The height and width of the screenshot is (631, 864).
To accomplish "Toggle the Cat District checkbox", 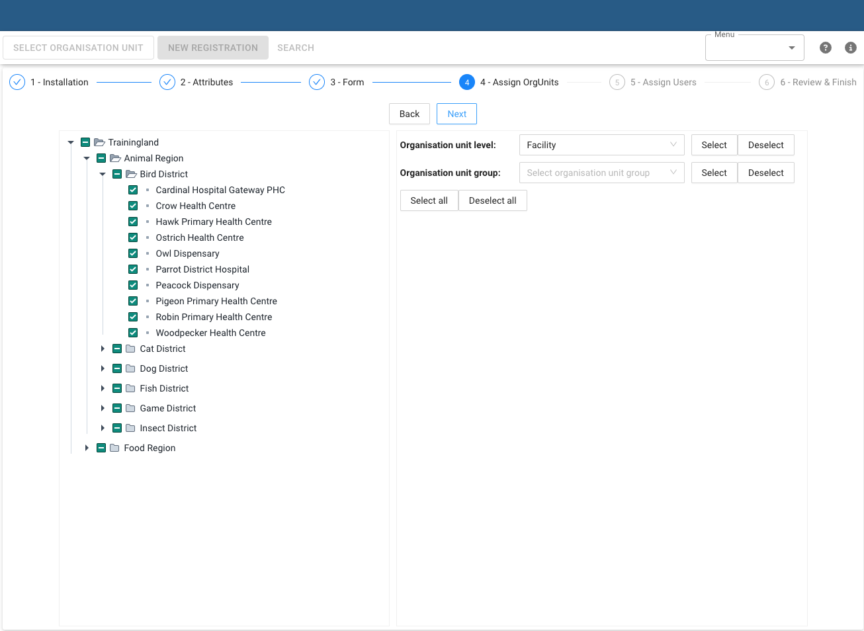I will click(x=117, y=349).
